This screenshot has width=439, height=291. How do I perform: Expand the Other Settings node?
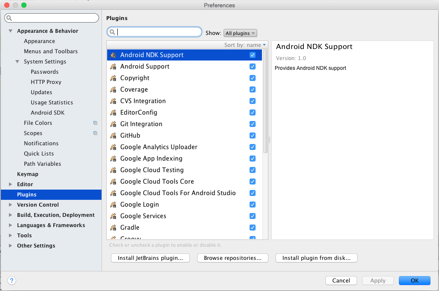click(x=10, y=245)
